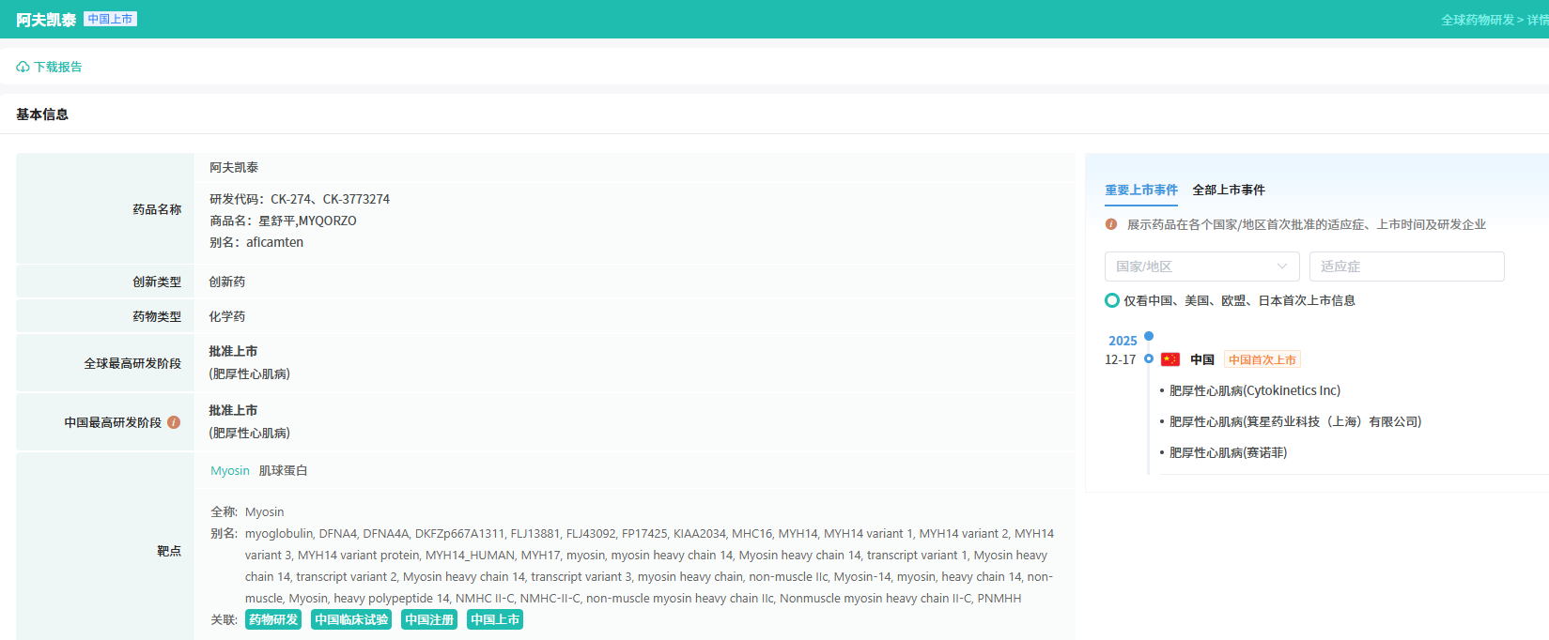Click 研发代码：CK-274、CK-3773274 text
The image size is (1549, 640).
click(300, 199)
